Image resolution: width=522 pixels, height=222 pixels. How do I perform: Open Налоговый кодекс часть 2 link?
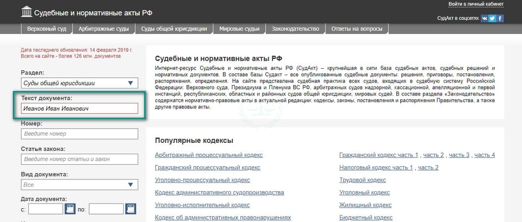pyautogui.click(x=428, y=168)
